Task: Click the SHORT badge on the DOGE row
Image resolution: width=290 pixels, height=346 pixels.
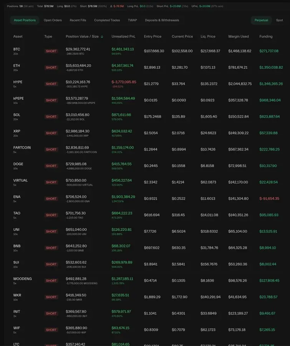Action: (50, 166)
